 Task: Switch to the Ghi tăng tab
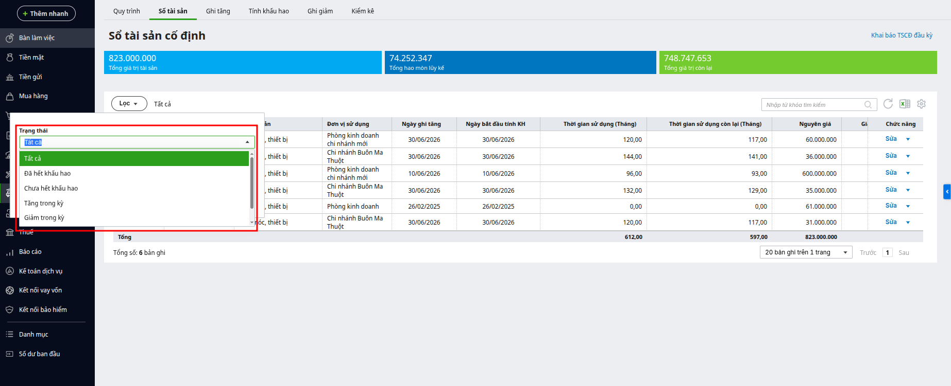click(218, 11)
